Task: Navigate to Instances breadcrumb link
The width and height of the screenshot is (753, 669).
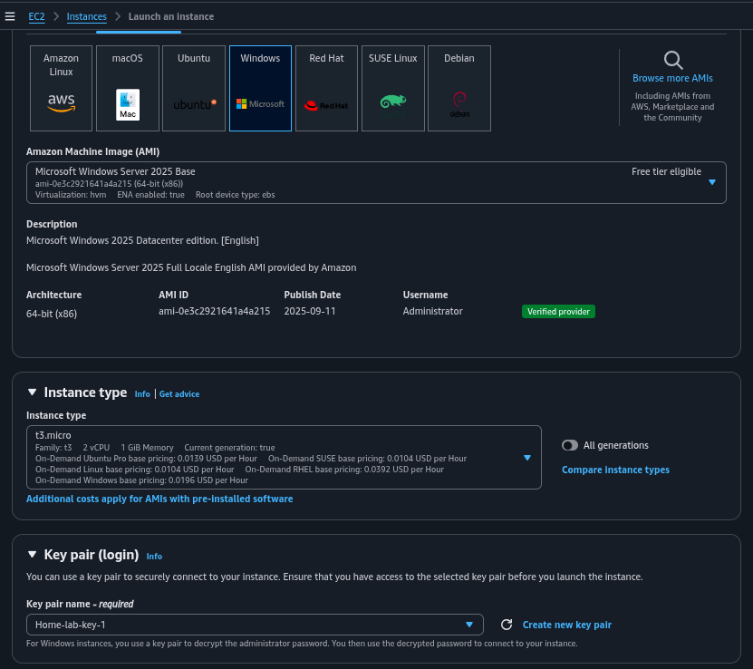Action: (x=86, y=16)
